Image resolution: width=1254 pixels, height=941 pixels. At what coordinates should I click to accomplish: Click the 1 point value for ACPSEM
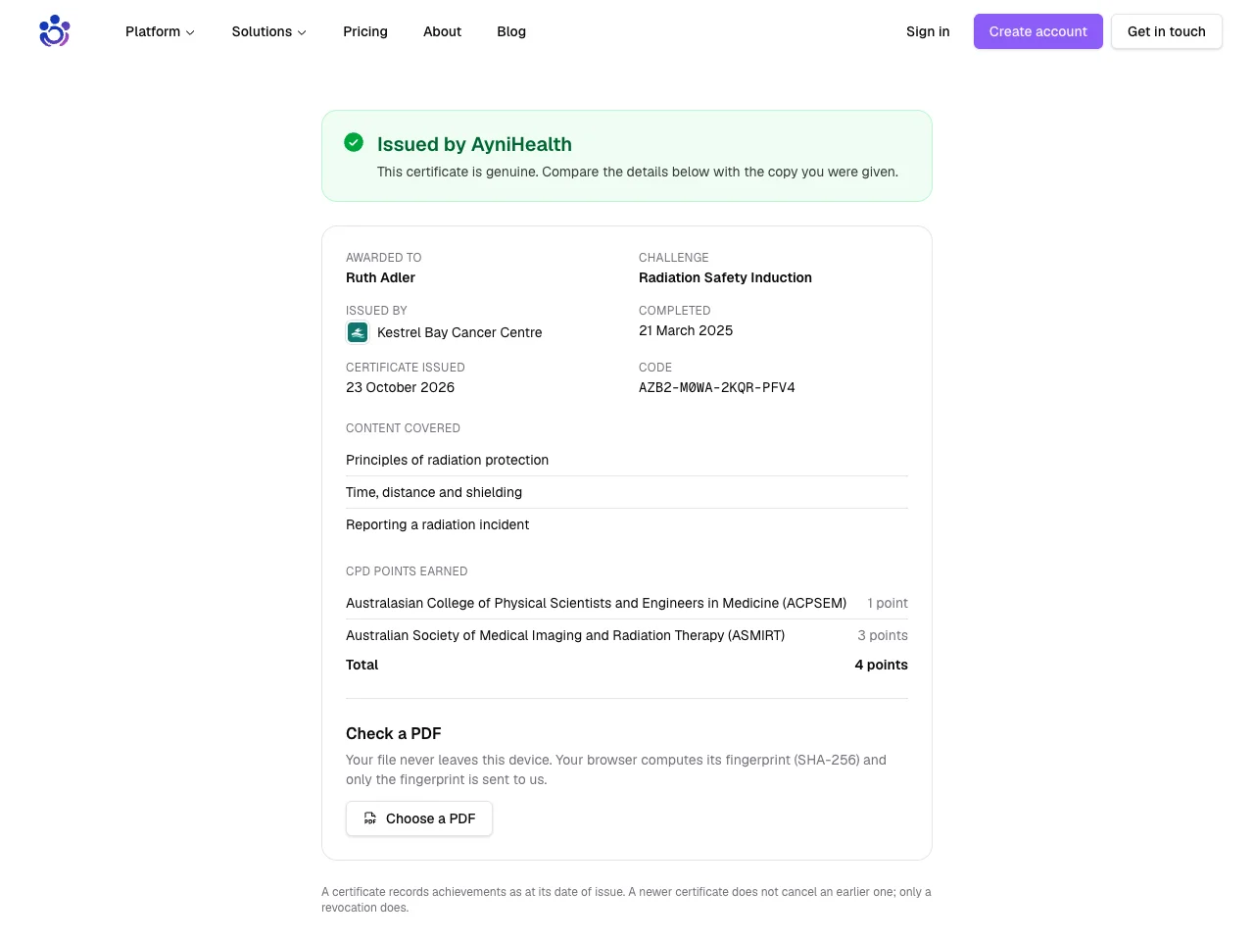[x=888, y=603]
